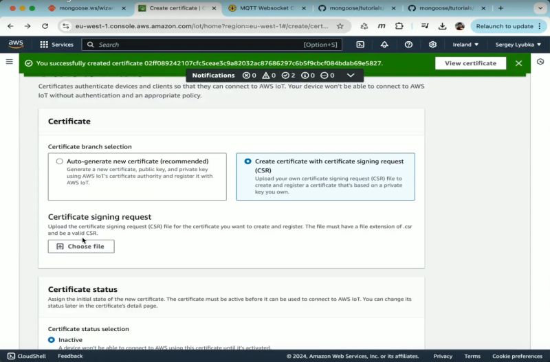Click the recycle-style extension icon in toolbar
The height and width of the screenshot is (362, 550).
click(x=364, y=26)
